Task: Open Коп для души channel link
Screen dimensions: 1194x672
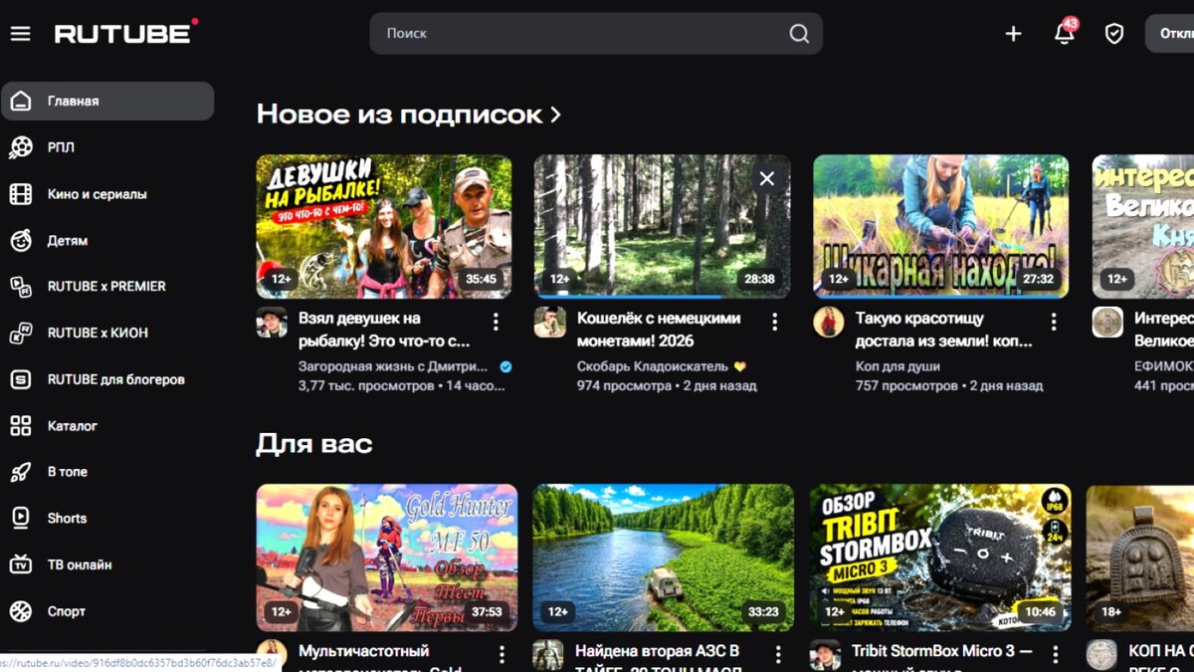Action: tap(897, 366)
